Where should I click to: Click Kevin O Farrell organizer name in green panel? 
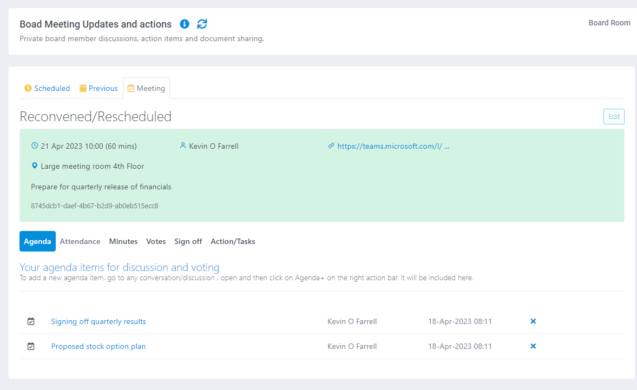pos(214,146)
